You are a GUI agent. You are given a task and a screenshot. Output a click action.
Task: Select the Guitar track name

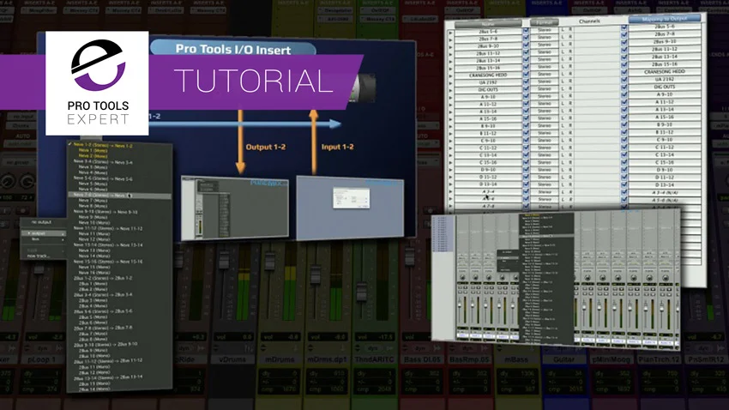(x=564, y=359)
